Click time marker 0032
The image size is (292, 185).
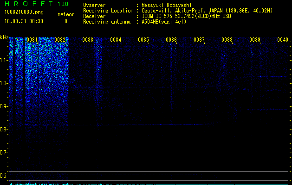point(60,40)
